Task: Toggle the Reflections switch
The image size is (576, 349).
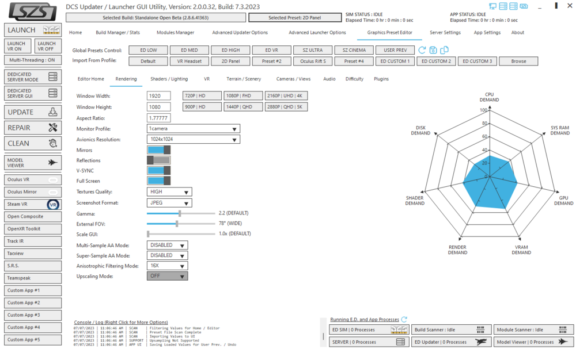Action: 159,160
